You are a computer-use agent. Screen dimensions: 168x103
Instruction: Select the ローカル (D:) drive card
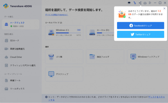(x=100, y=33)
